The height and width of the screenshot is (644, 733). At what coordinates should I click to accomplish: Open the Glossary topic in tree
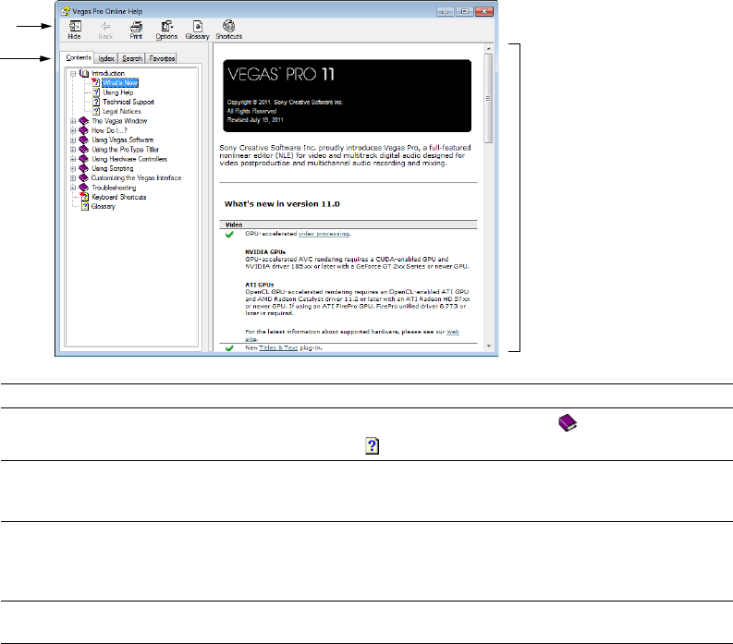[x=103, y=207]
